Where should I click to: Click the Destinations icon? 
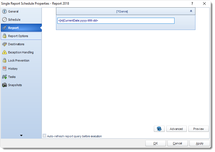coord(4,44)
